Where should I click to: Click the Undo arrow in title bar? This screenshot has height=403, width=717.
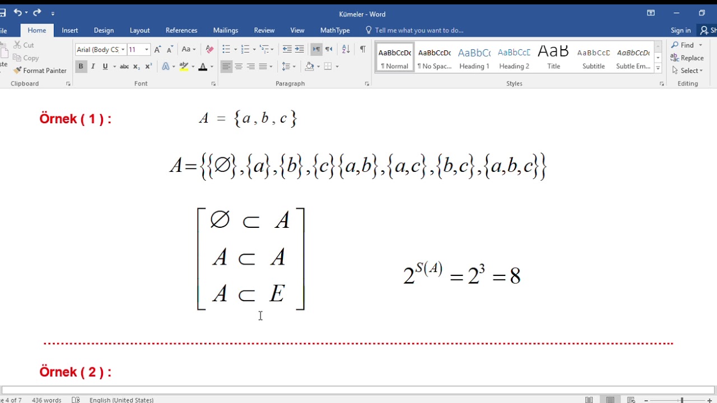17,12
